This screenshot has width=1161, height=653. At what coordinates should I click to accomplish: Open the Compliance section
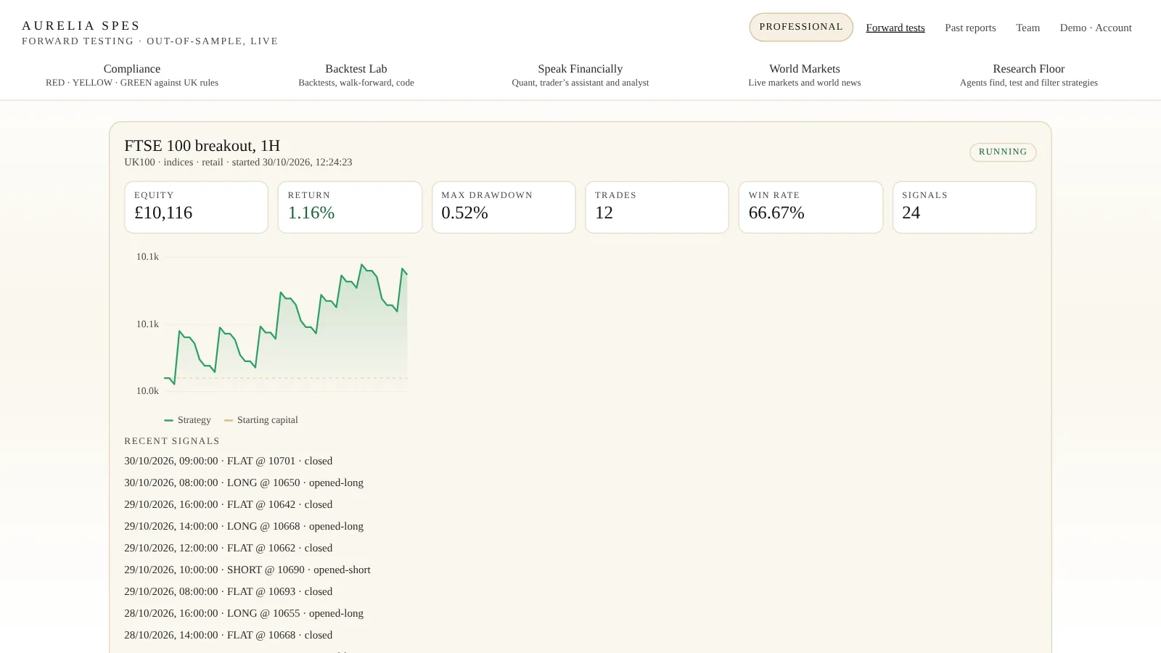point(132,75)
